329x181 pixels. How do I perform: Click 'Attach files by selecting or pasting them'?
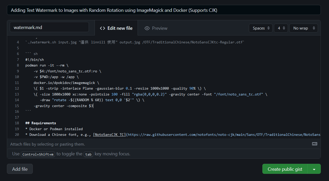pyautogui.click(x=48, y=144)
